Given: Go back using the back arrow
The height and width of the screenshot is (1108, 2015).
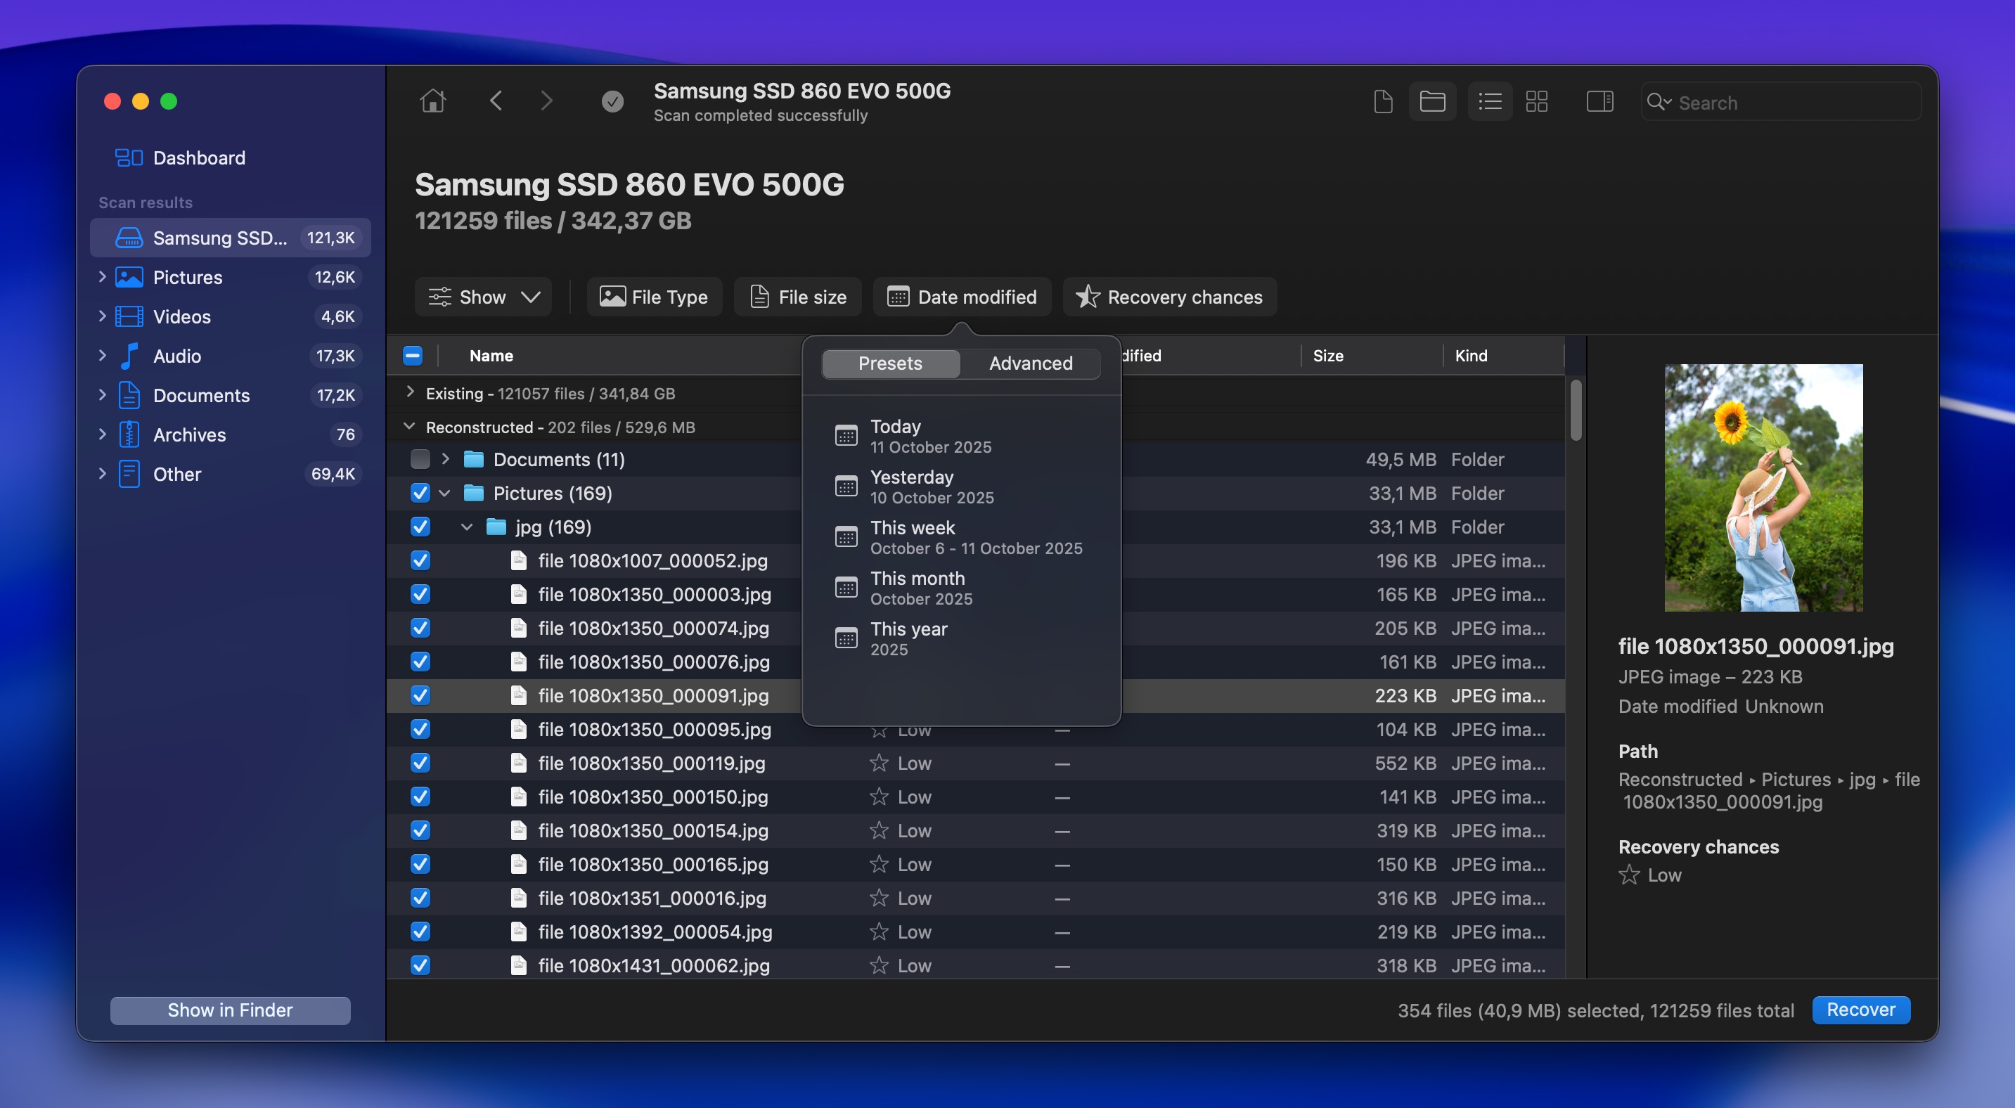Looking at the screenshot, I should tap(496, 101).
